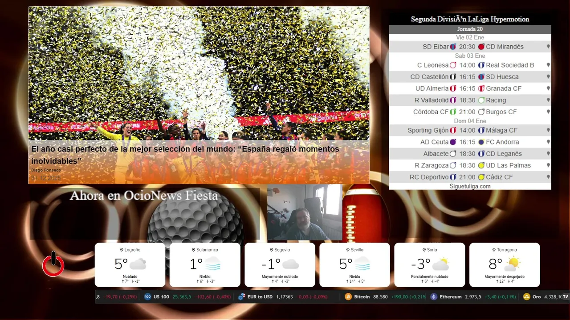This screenshot has width=570, height=320.
Task: Click the CD Castellón crest icon
Action: 453,77
